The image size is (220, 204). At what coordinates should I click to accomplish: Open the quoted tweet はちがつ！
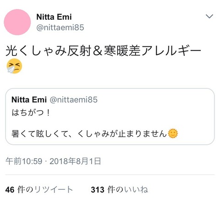(110, 116)
